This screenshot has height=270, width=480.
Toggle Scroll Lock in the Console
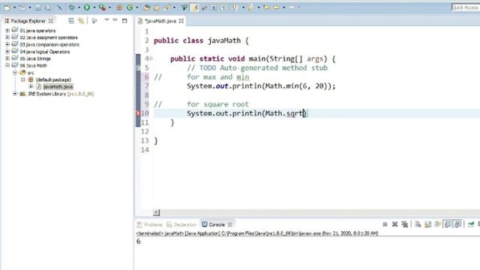(x=428, y=224)
